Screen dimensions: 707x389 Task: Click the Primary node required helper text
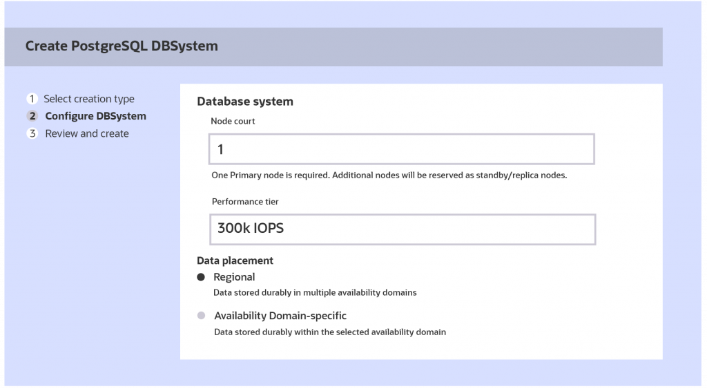click(x=389, y=175)
